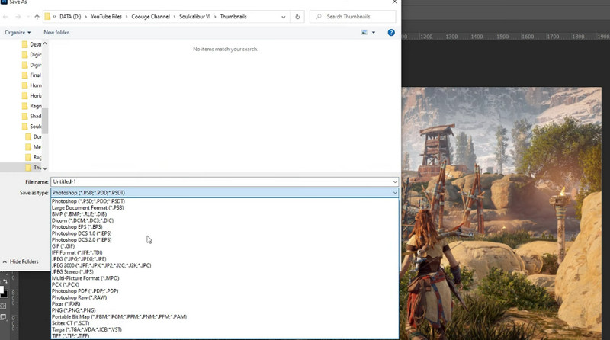The width and height of the screenshot is (610, 340).
Task: Collapse the Save as type combo box
Action: coord(395,193)
